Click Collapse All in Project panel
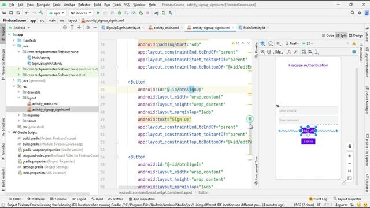Image resolution: width=370 pixels, height=208 pixels. [79, 28]
